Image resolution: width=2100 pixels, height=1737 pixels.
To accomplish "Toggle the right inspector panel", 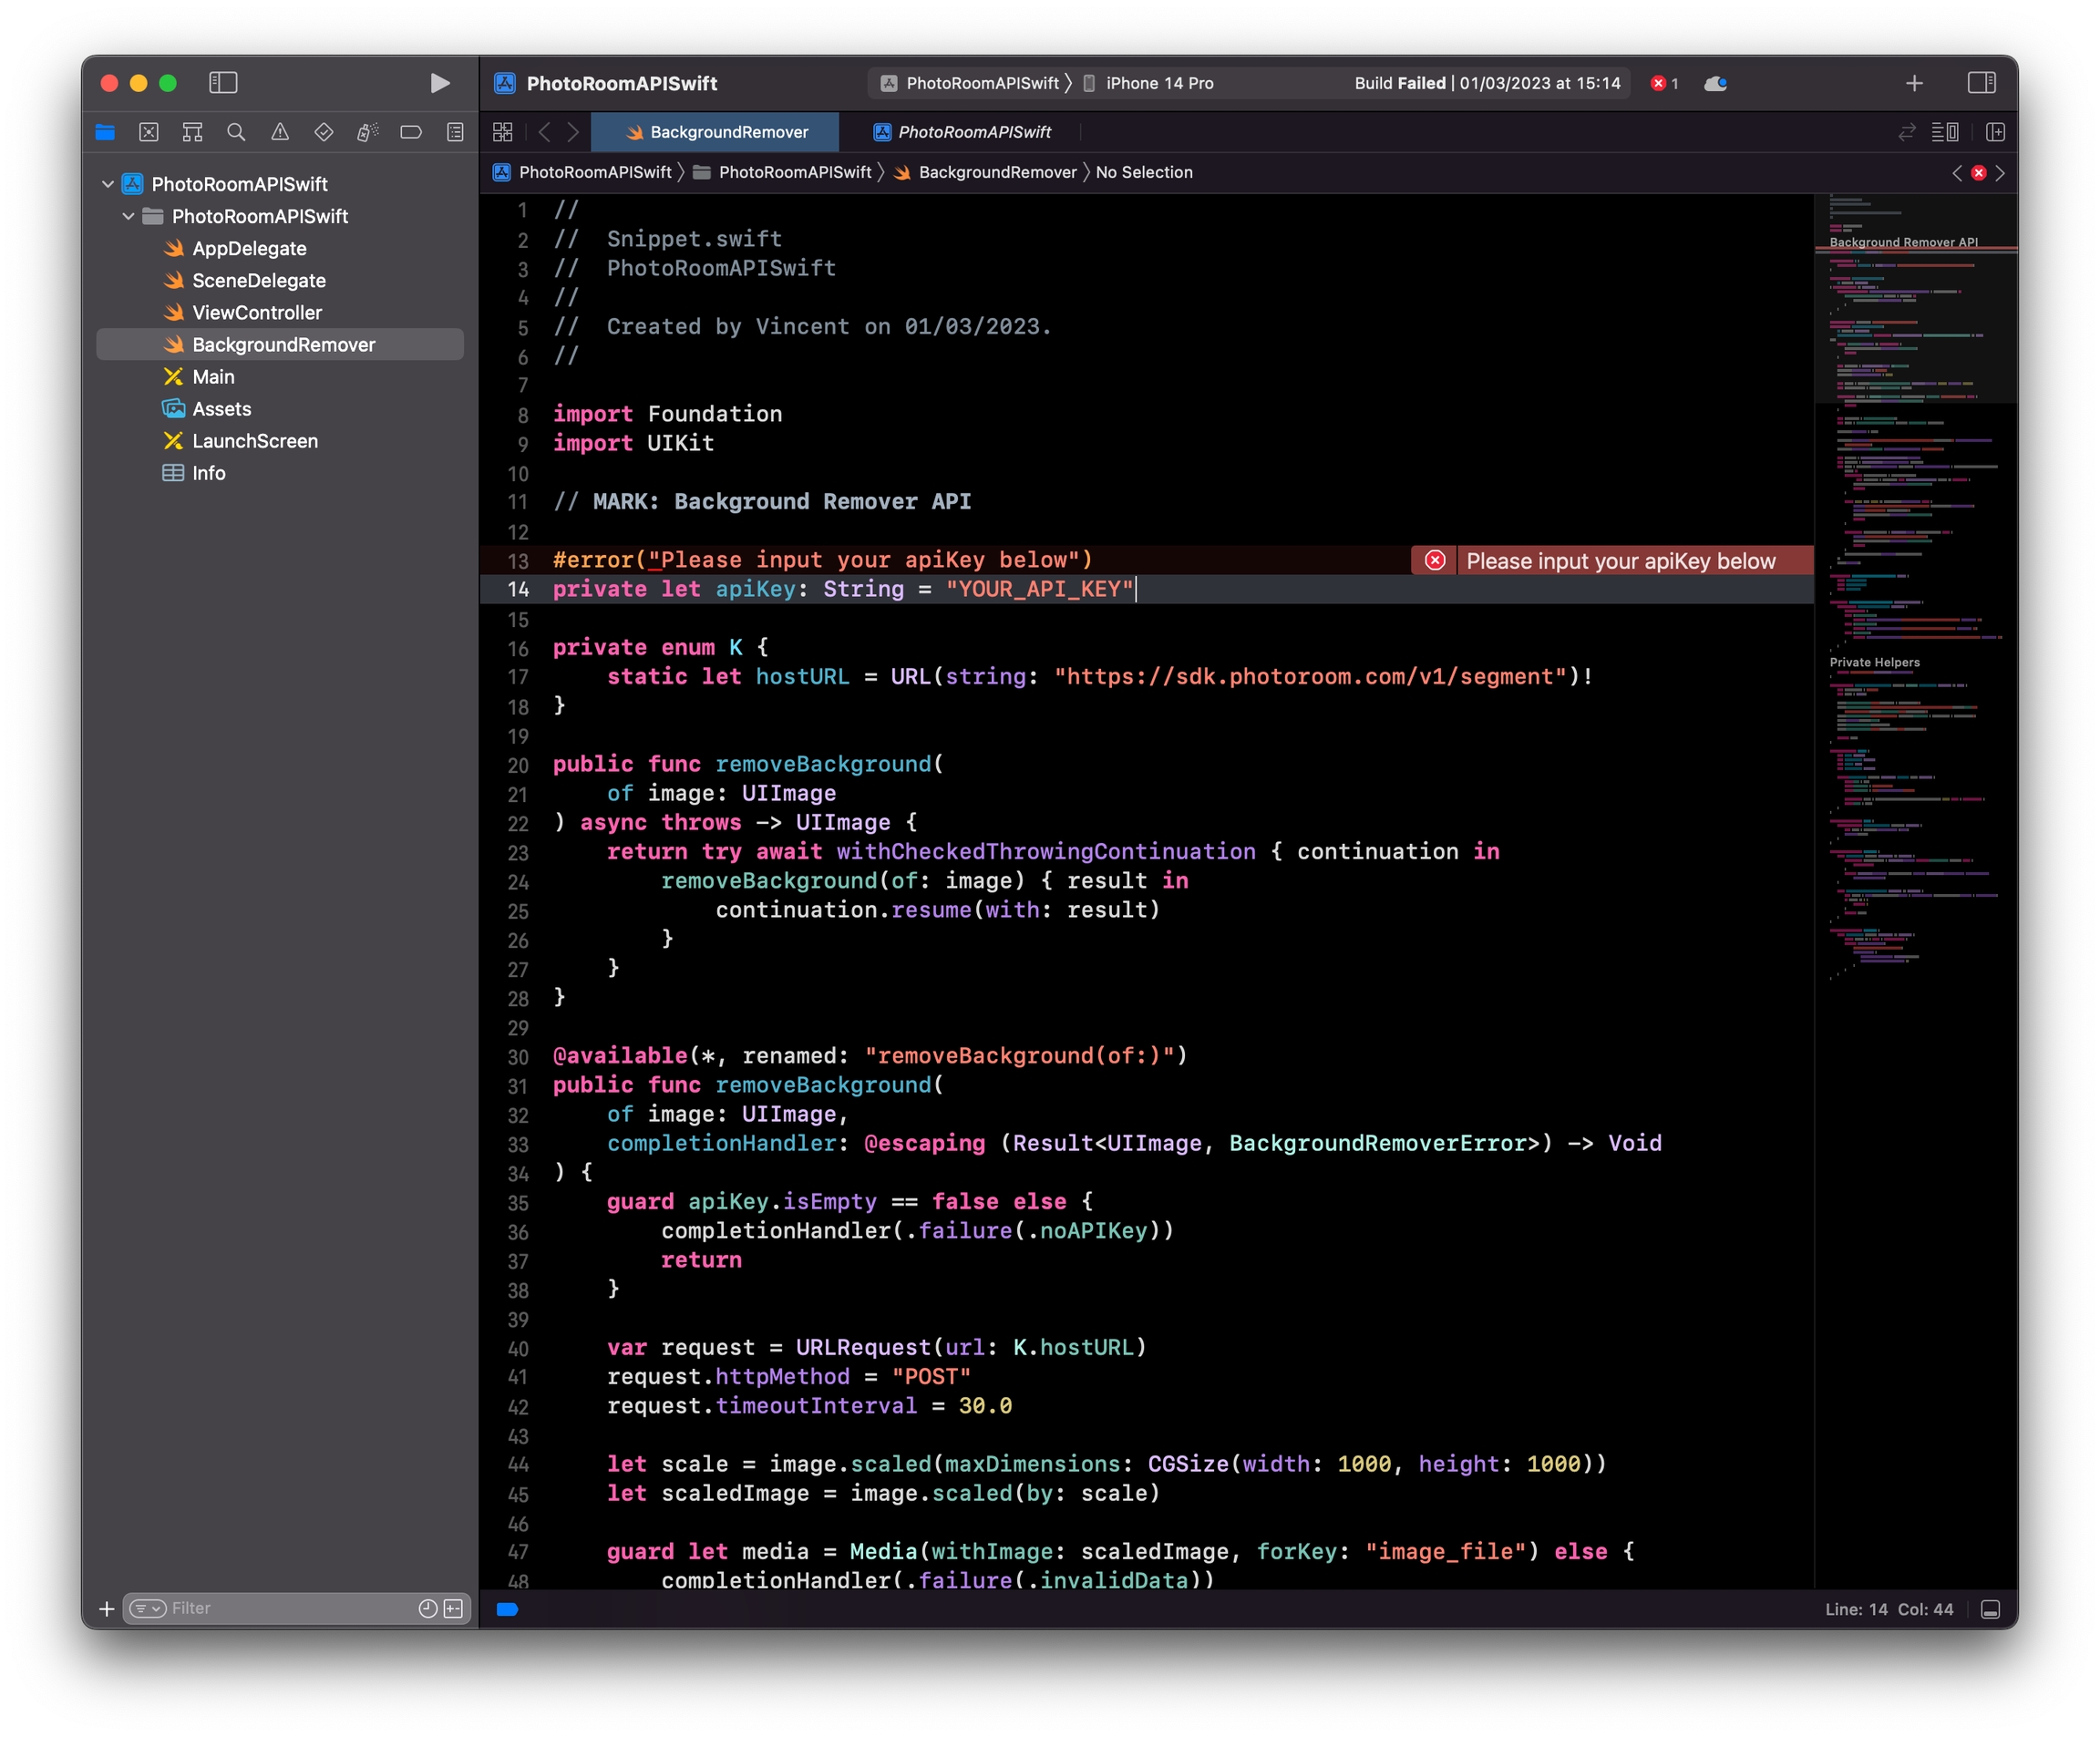I will pos(1981,83).
